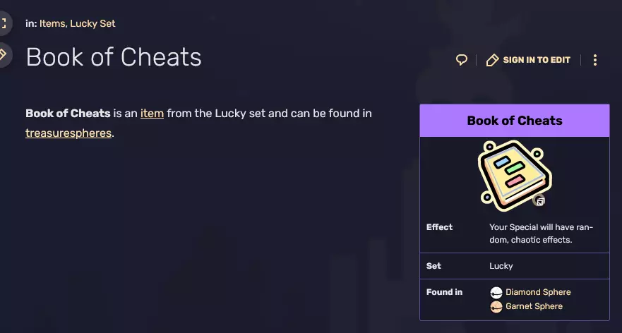Click the Diamond Sphere icon

[x=496, y=292]
